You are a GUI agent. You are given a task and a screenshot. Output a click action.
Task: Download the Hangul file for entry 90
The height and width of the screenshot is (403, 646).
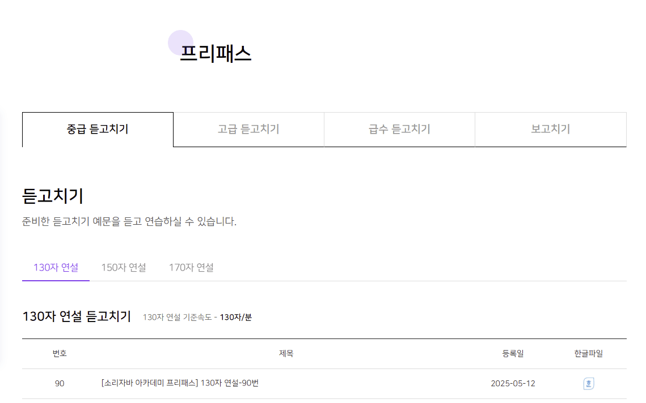(x=589, y=384)
